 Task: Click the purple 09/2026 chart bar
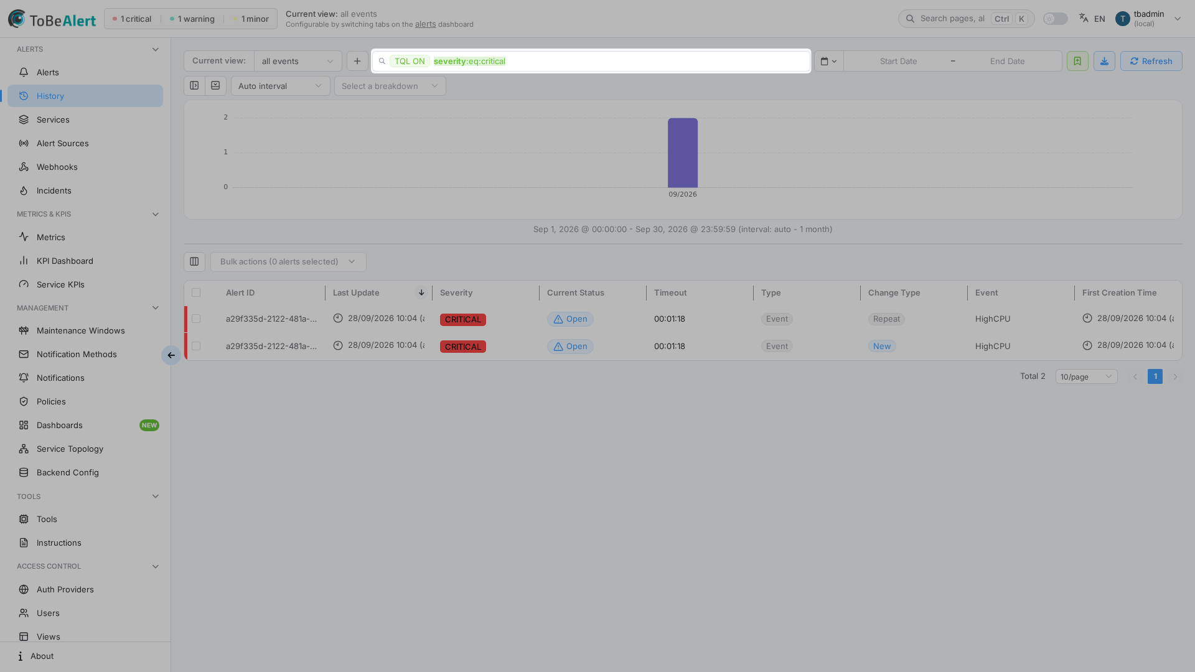(x=683, y=152)
